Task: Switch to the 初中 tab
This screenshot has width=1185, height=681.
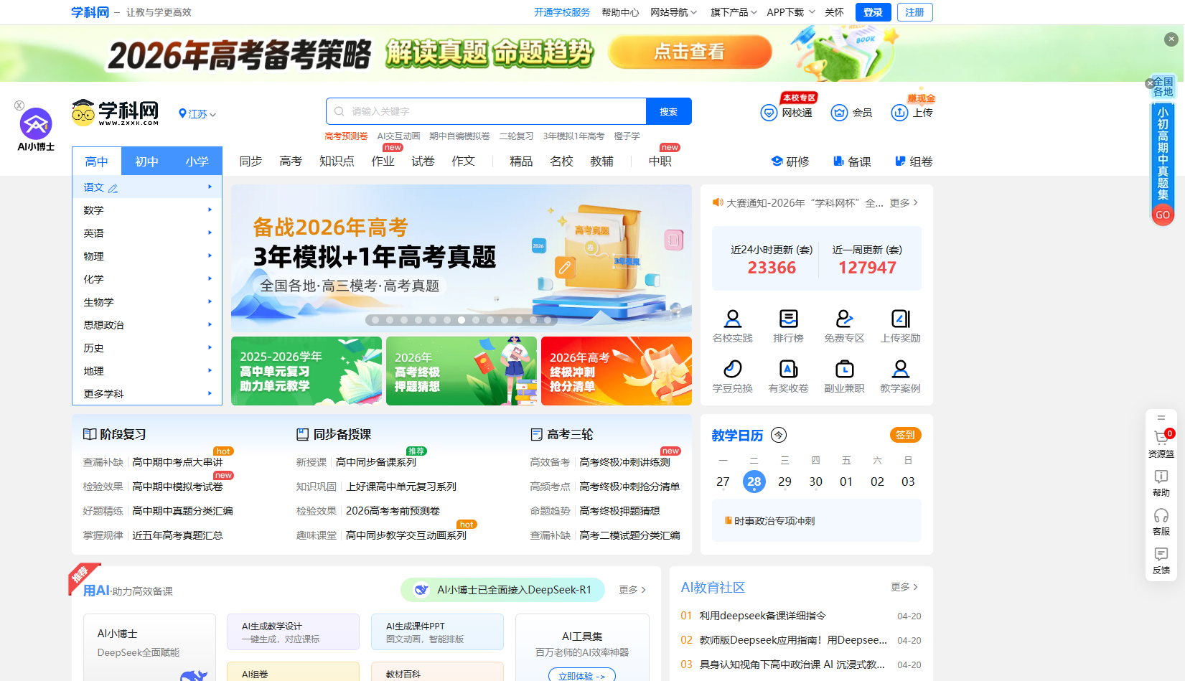Action: pyautogui.click(x=147, y=161)
